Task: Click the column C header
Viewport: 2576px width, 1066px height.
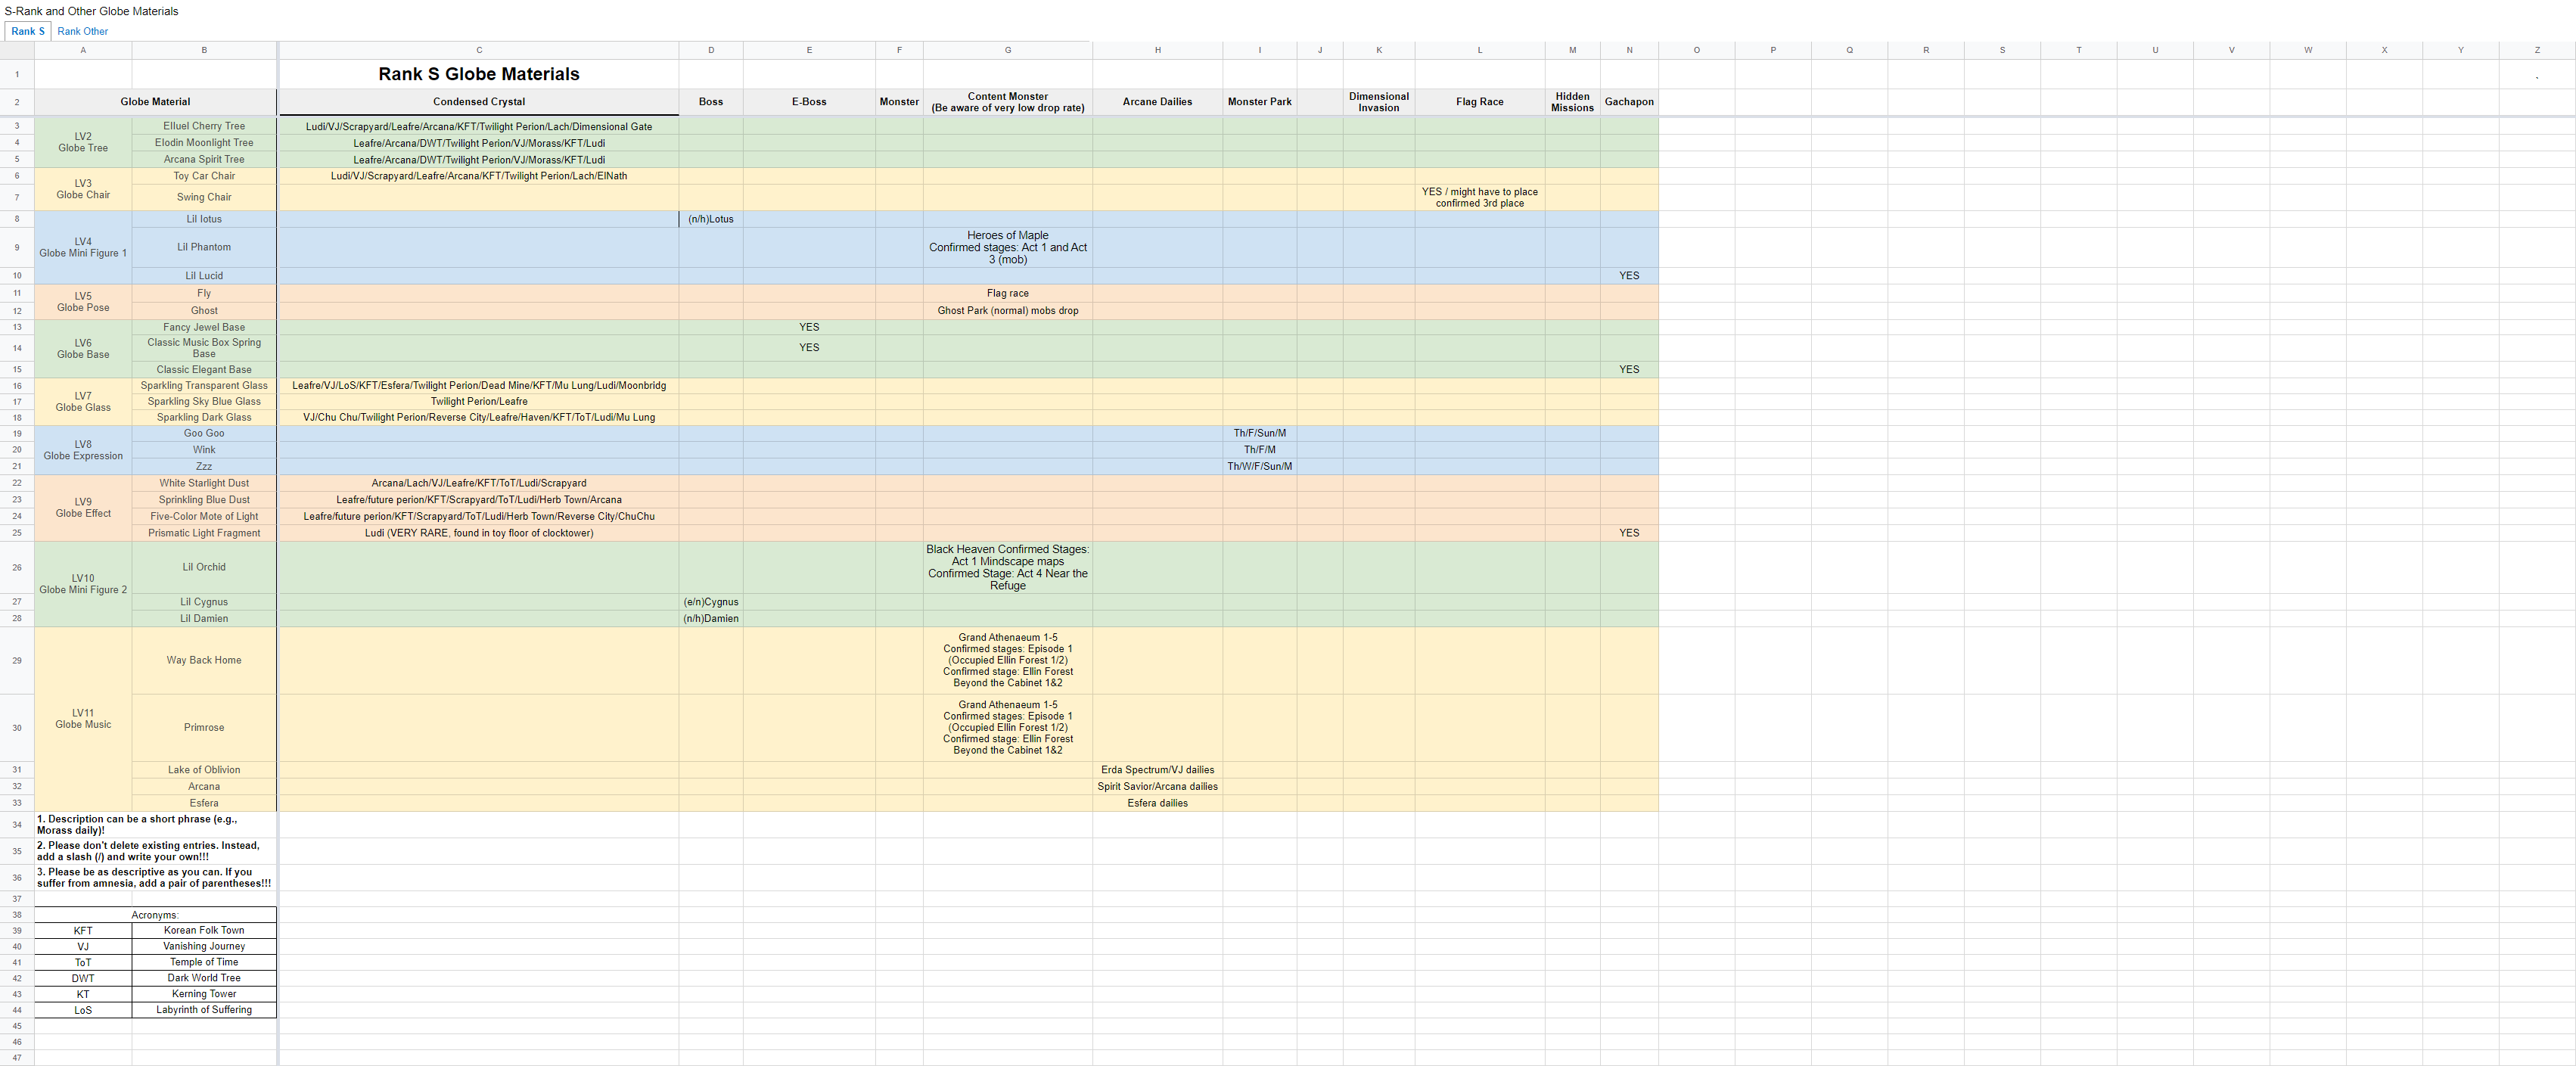Action: (x=479, y=49)
